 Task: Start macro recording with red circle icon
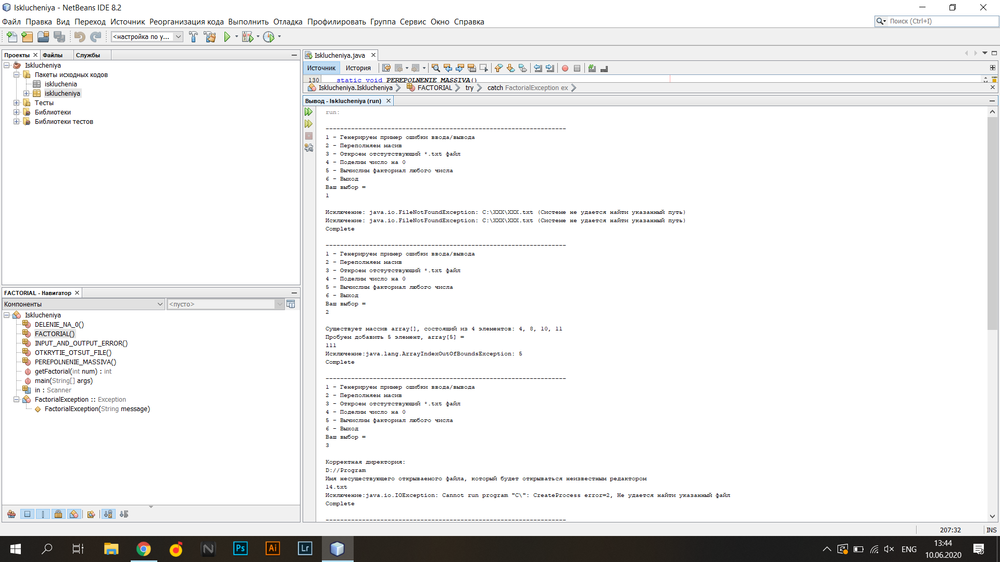(565, 68)
